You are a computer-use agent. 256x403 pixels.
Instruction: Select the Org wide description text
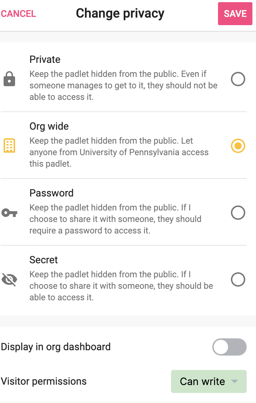pyautogui.click(x=118, y=152)
